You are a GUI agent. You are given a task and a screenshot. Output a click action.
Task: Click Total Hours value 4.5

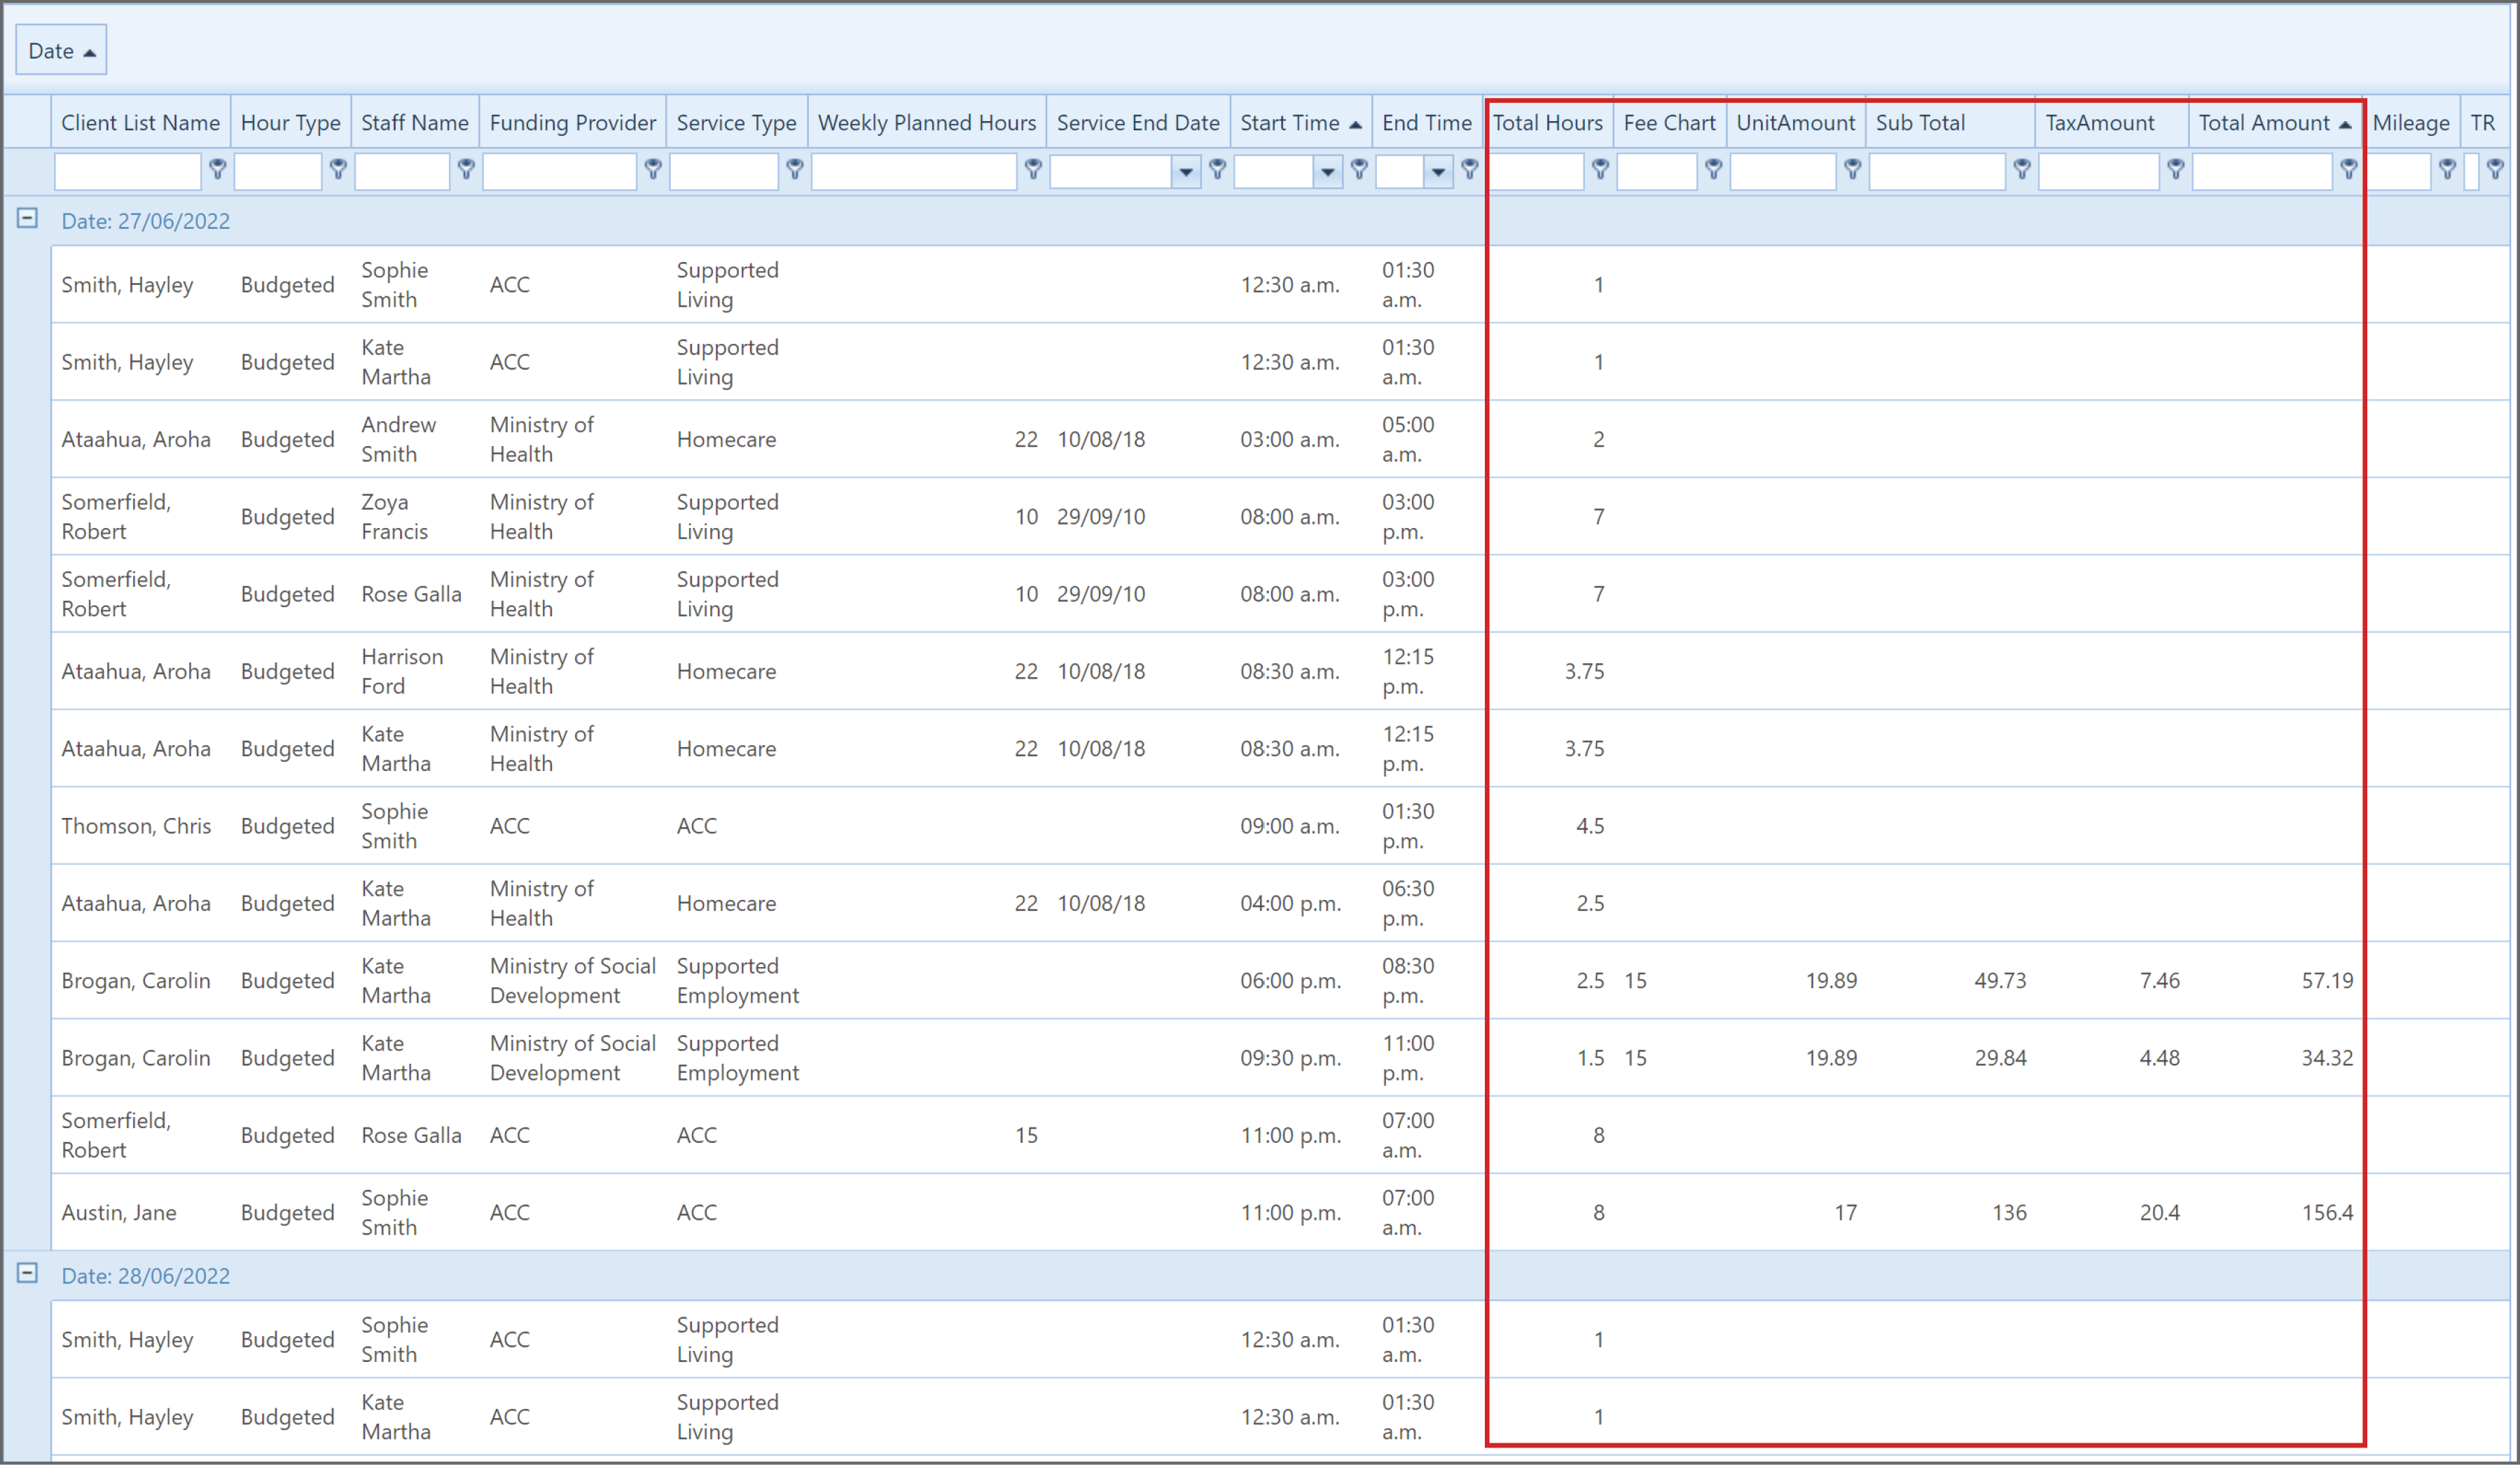click(1590, 826)
